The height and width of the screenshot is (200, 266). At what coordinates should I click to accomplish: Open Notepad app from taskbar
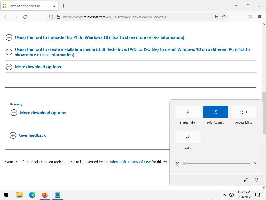click(58, 195)
